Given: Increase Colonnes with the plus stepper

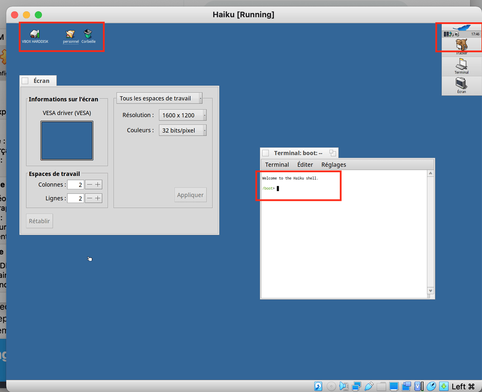Looking at the screenshot, I should click(x=98, y=184).
